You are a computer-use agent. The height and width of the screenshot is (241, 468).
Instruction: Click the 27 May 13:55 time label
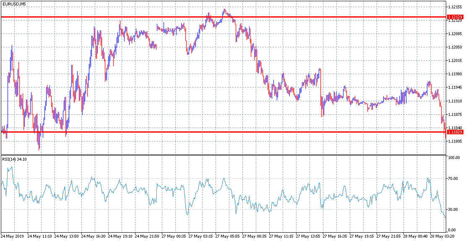[x=308, y=236]
